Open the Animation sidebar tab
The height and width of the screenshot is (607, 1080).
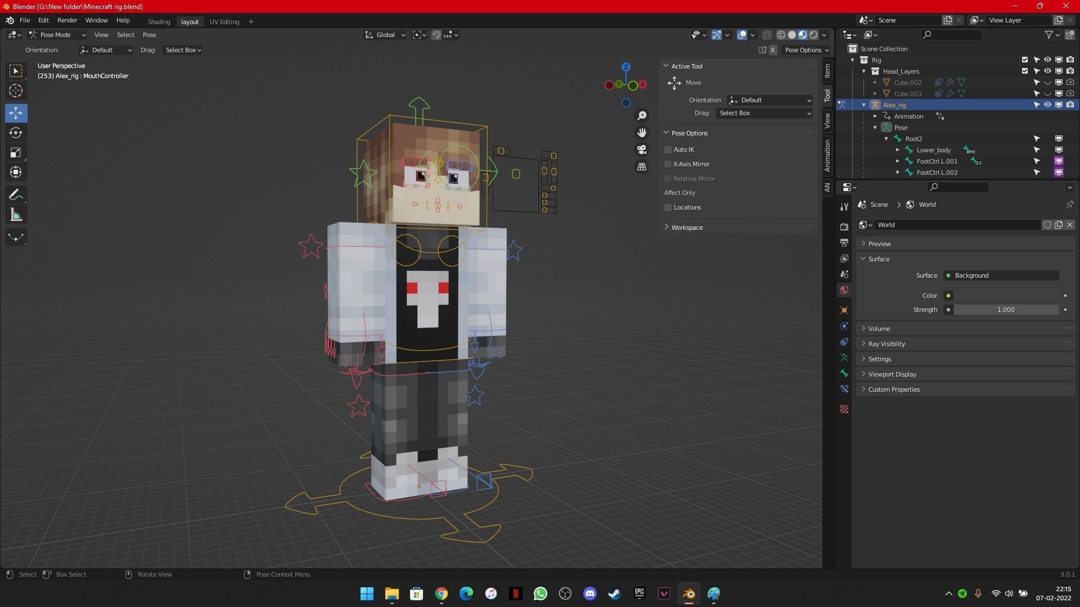pyautogui.click(x=827, y=156)
